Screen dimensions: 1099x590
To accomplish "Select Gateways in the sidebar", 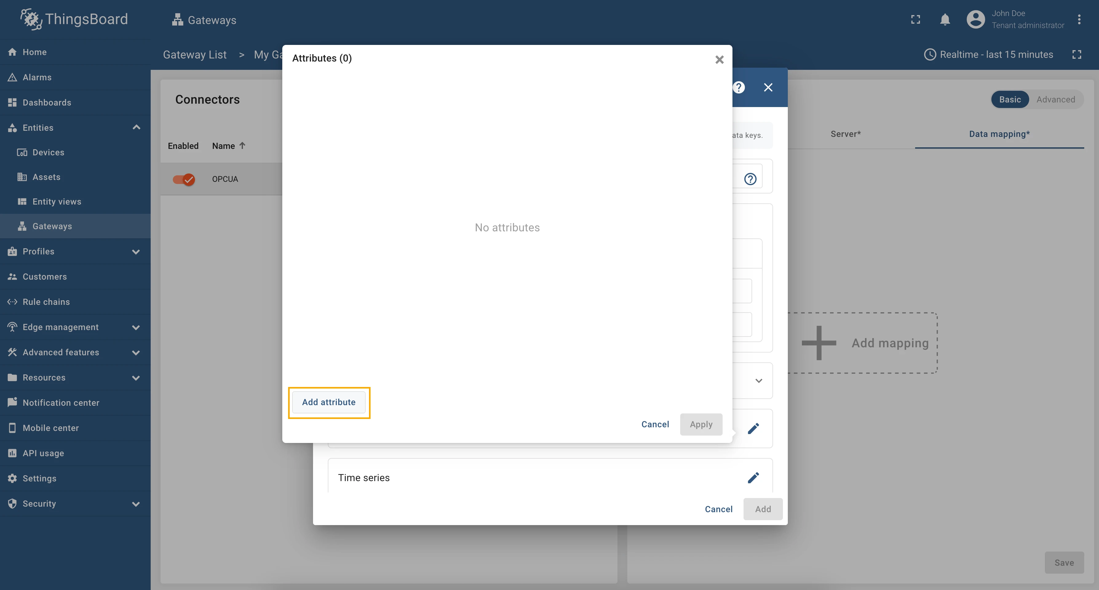I will 75,226.
